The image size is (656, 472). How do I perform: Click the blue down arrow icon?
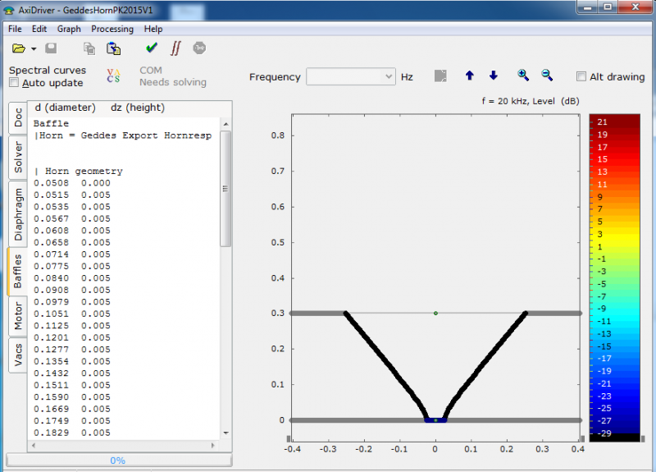pos(493,76)
